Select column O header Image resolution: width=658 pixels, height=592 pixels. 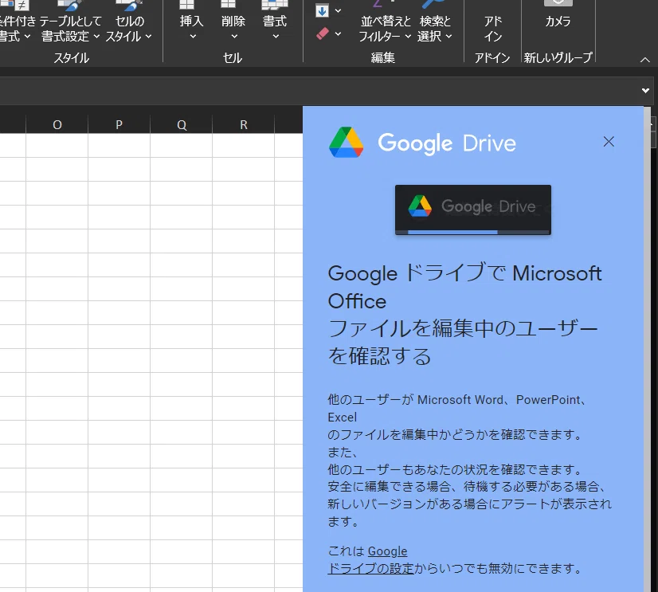[57, 125]
